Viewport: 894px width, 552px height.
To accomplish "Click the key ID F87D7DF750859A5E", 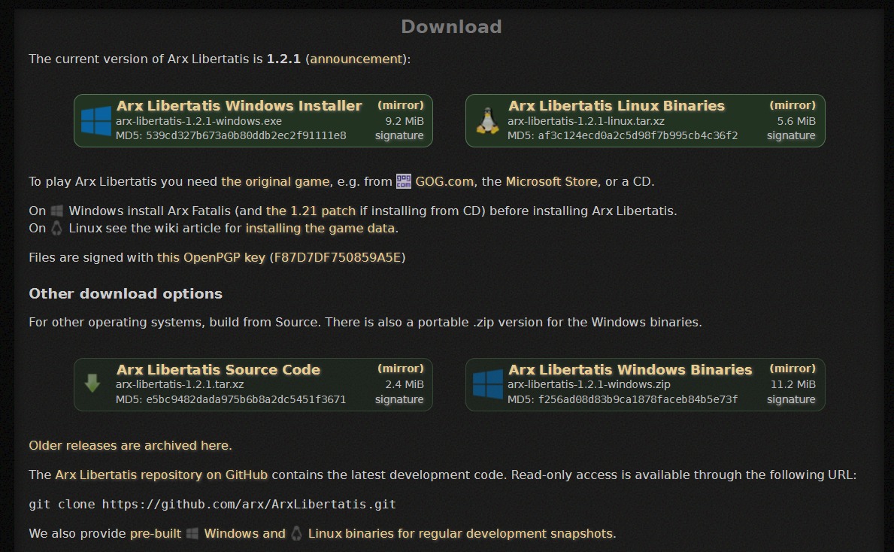I will click(x=338, y=258).
